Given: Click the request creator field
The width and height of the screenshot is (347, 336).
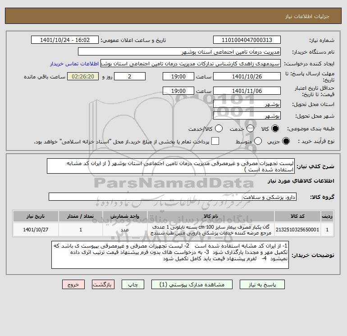Looking at the screenshot, I should (x=191, y=63).
